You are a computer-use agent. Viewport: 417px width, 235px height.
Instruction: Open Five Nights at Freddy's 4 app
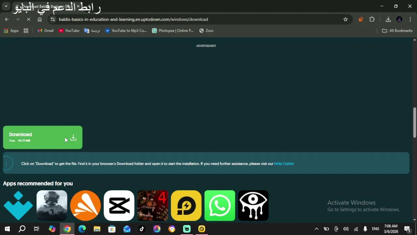[x=152, y=206]
